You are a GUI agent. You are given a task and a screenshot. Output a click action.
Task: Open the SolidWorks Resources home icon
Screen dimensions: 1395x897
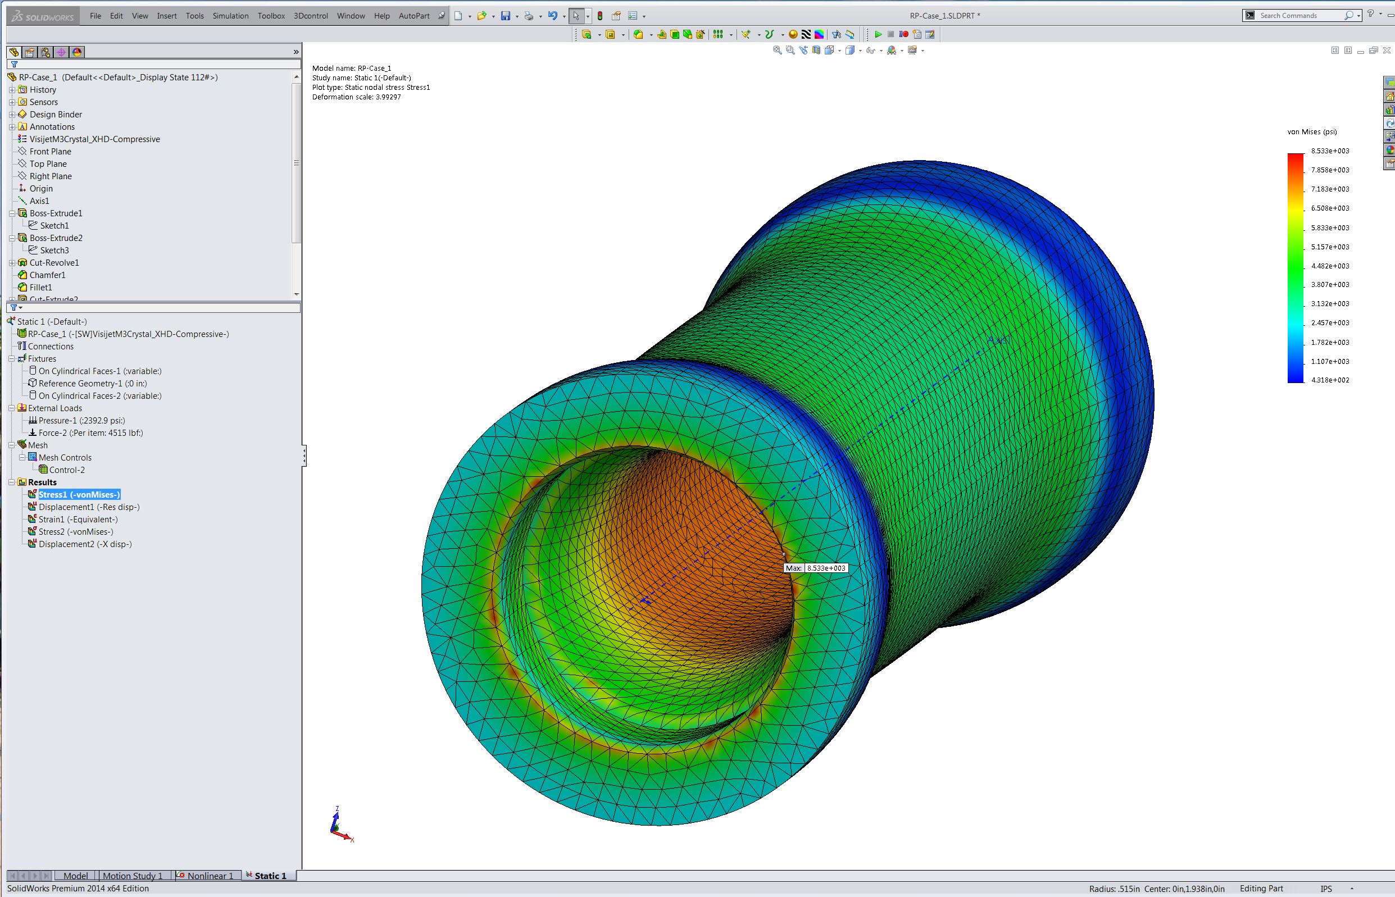click(x=1389, y=96)
